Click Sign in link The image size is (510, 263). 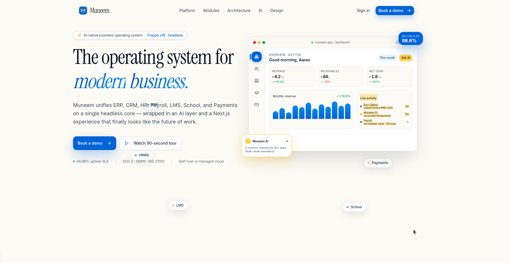[363, 11]
